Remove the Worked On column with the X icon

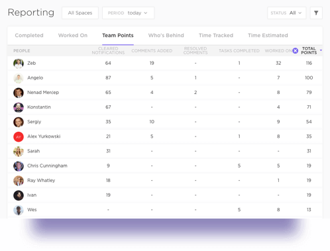(296, 51)
